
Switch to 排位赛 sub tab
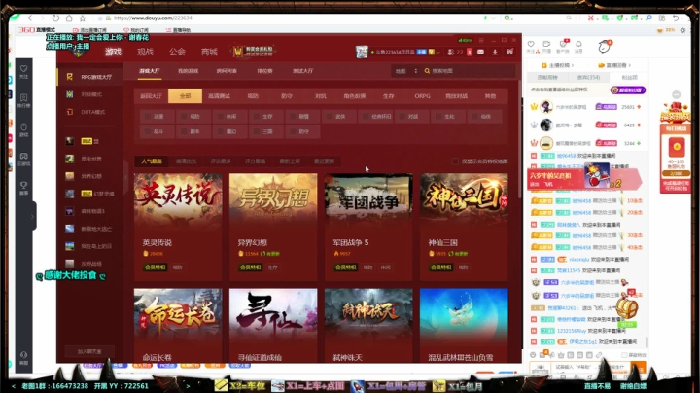tap(264, 71)
